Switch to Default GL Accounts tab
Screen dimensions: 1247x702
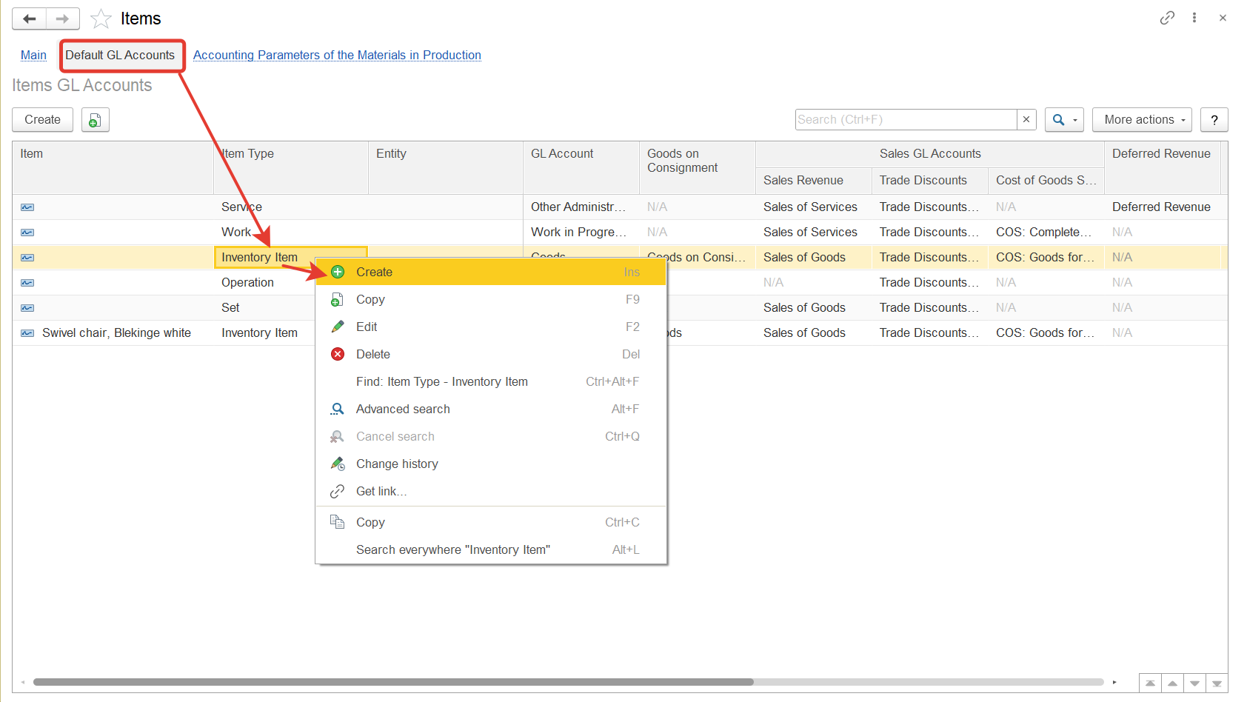[120, 56]
